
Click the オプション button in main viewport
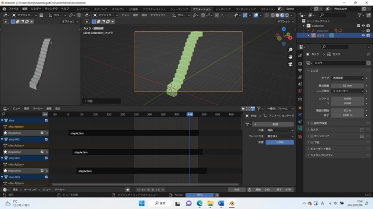(285, 21)
